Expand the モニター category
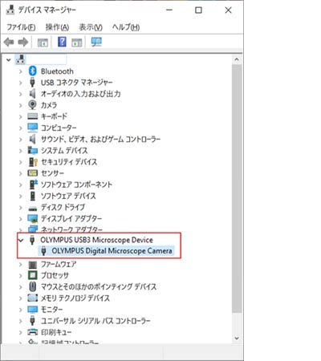Viewport: 321px width, 361px height. tap(21, 310)
